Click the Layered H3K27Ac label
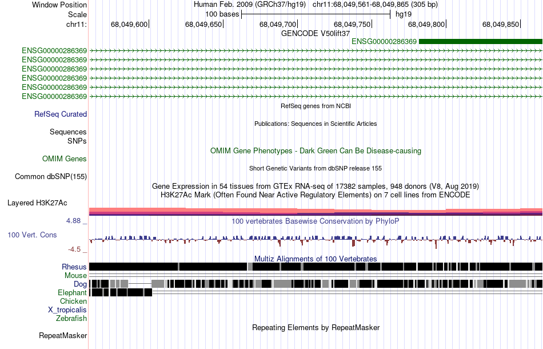The height and width of the screenshot is (349, 543). tap(37, 203)
